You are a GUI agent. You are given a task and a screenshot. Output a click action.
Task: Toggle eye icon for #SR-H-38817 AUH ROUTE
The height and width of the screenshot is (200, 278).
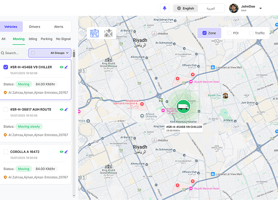61,110
